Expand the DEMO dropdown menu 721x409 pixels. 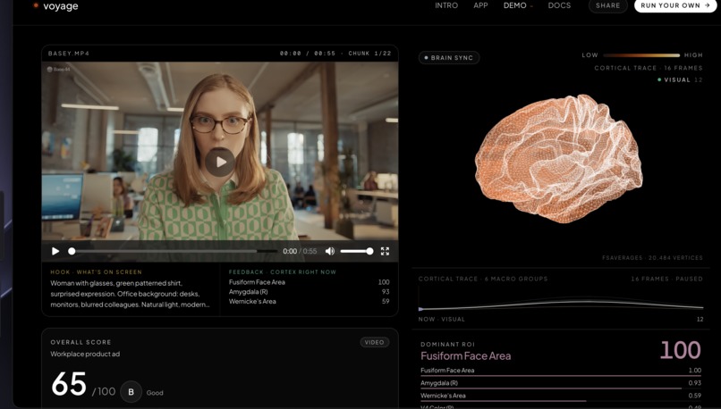[x=518, y=5]
